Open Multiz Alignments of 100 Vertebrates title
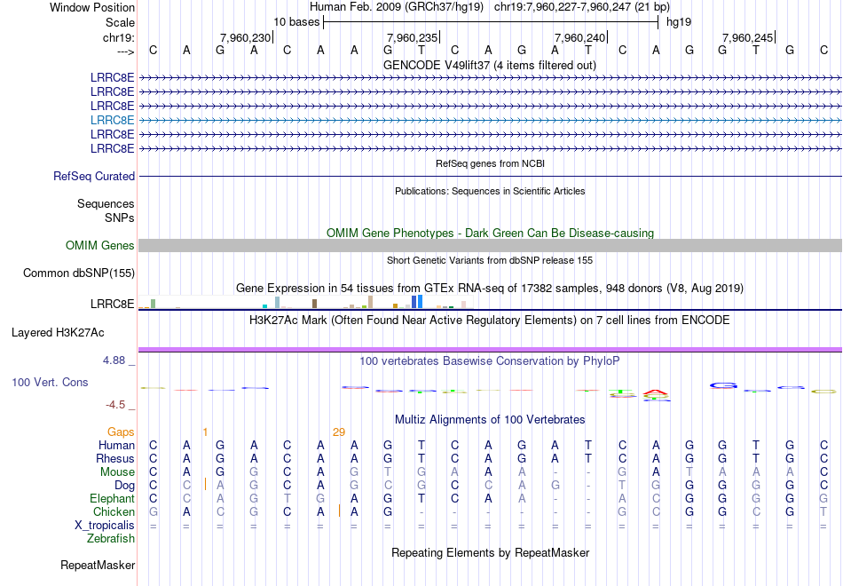 [x=490, y=420]
